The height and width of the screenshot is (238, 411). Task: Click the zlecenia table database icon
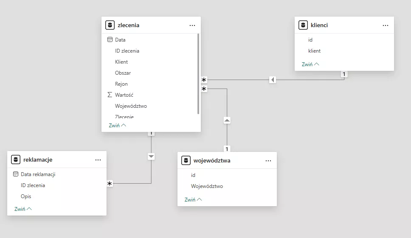pos(110,25)
